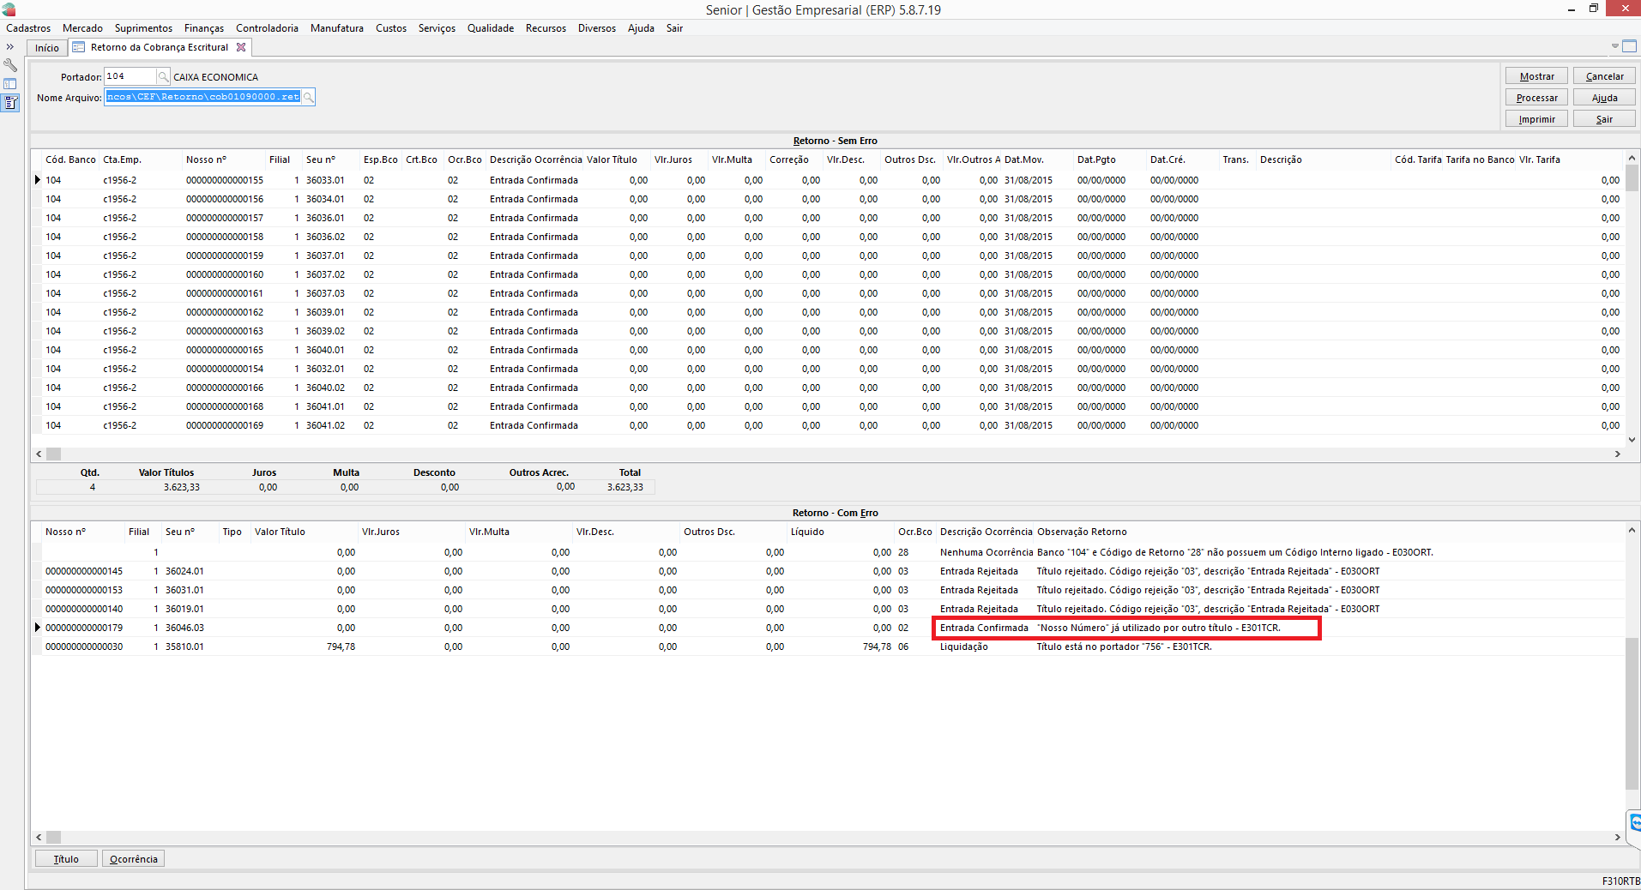Click the search icon beside Portador field
The width and height of the screenshot is (1641, 890).
[x=163, y=77]
